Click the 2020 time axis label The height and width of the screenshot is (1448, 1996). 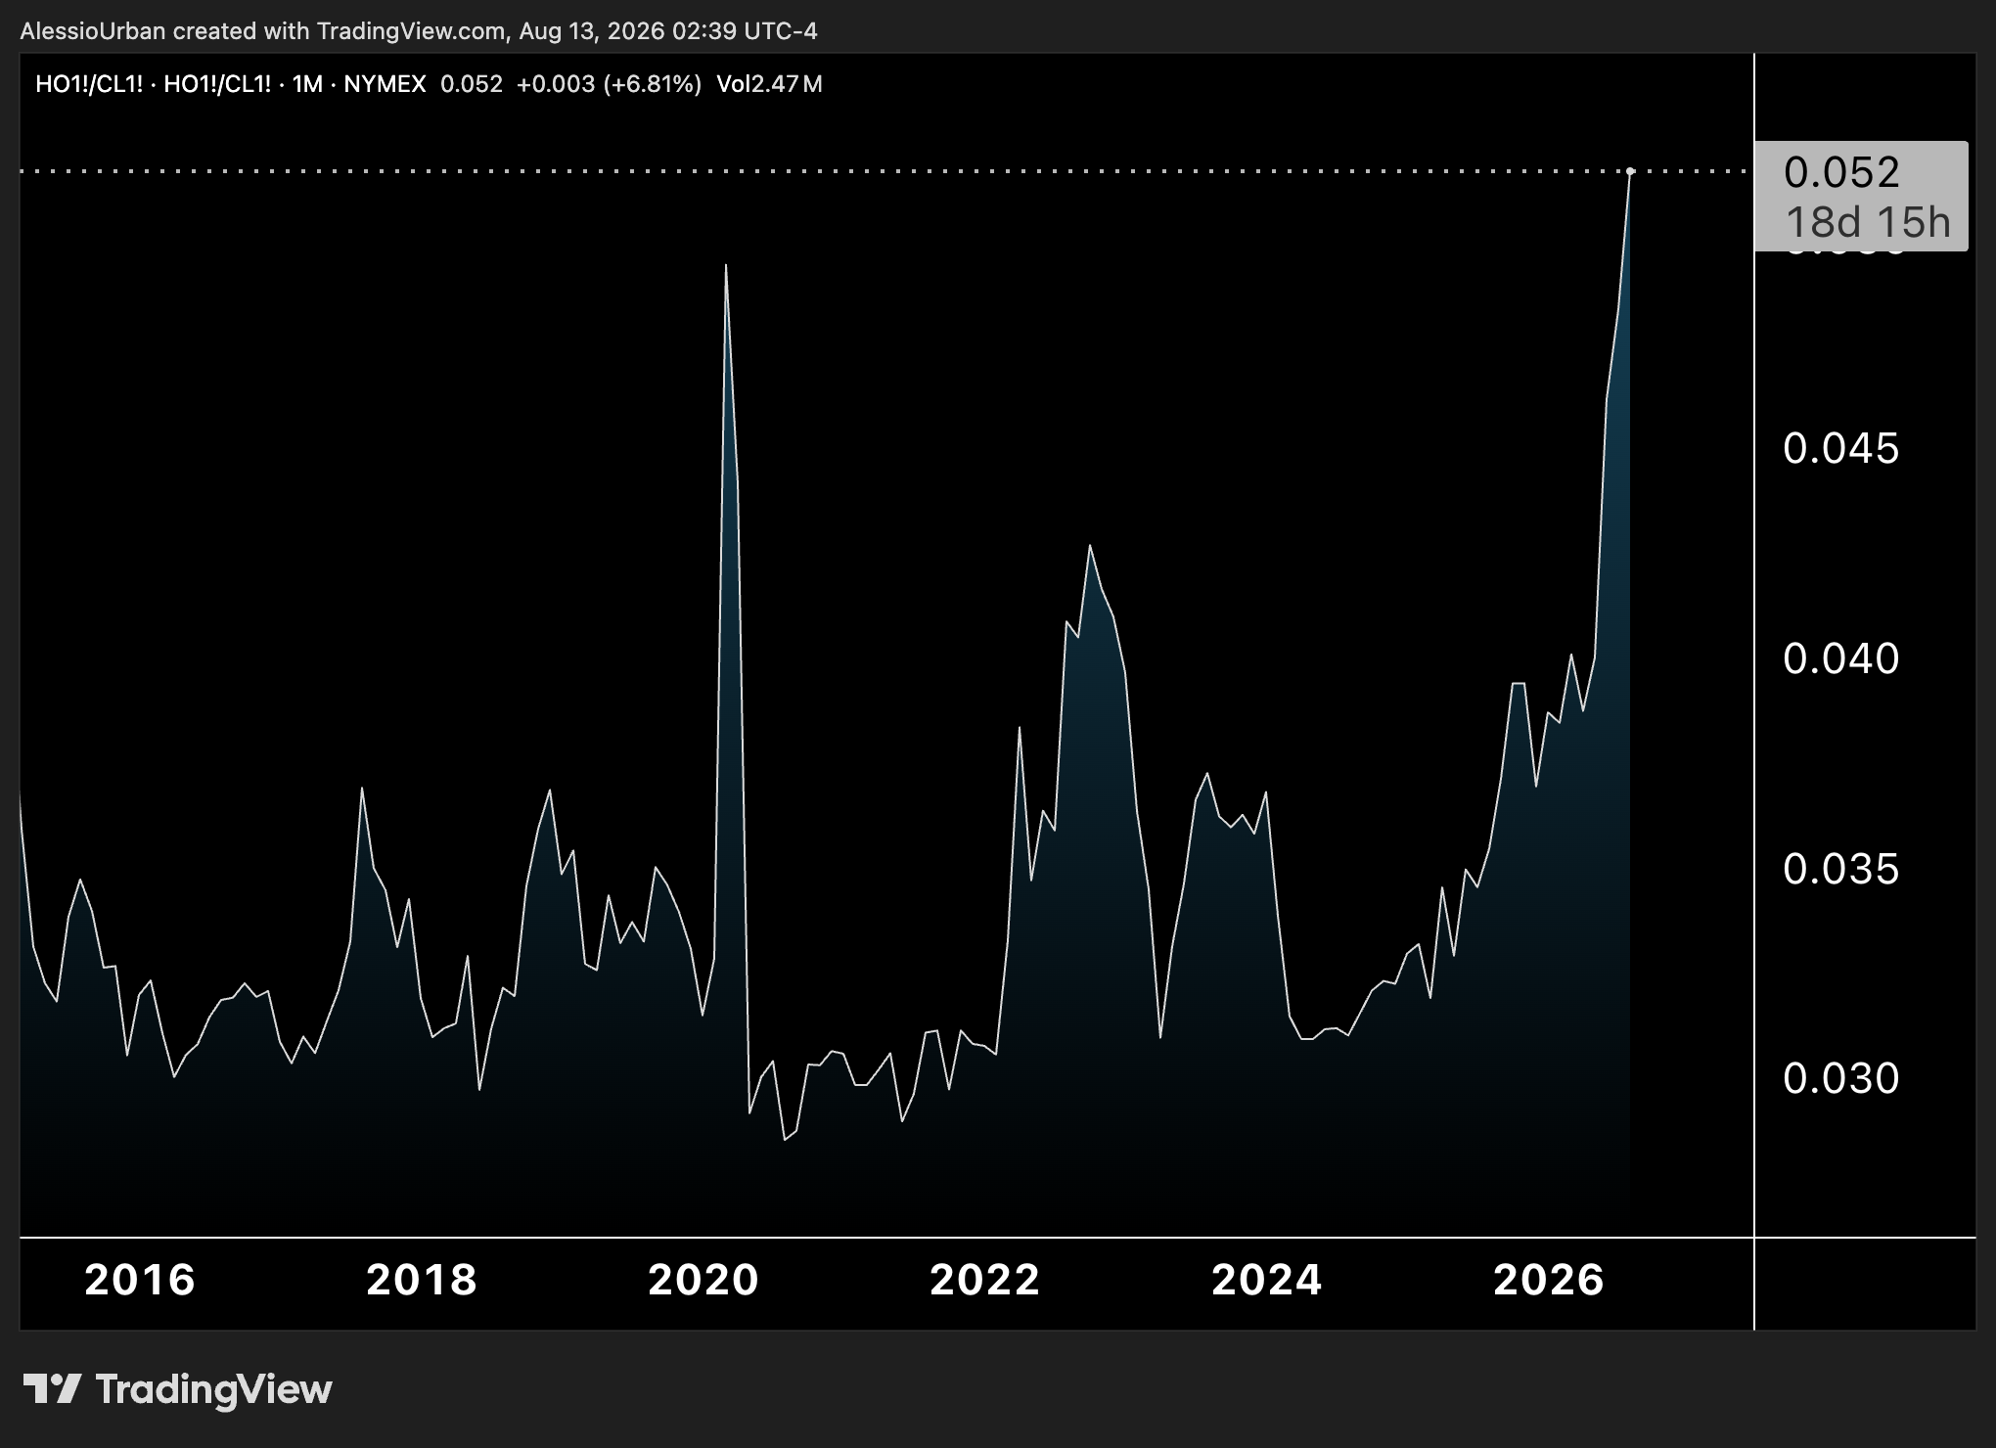pyautogui.click(x=703, y=1280)
